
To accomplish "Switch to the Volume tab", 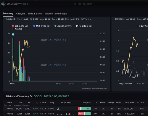I will point(49,14).
